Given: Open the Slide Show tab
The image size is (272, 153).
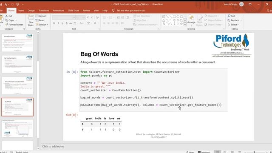Looking at the screenshot, I should click(x=74, y=11).
